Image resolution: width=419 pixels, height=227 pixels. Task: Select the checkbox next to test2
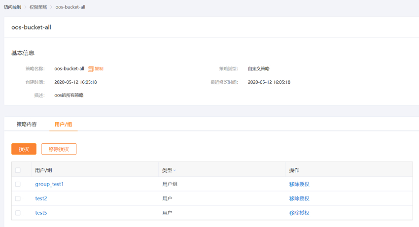[x=18, y=198]
